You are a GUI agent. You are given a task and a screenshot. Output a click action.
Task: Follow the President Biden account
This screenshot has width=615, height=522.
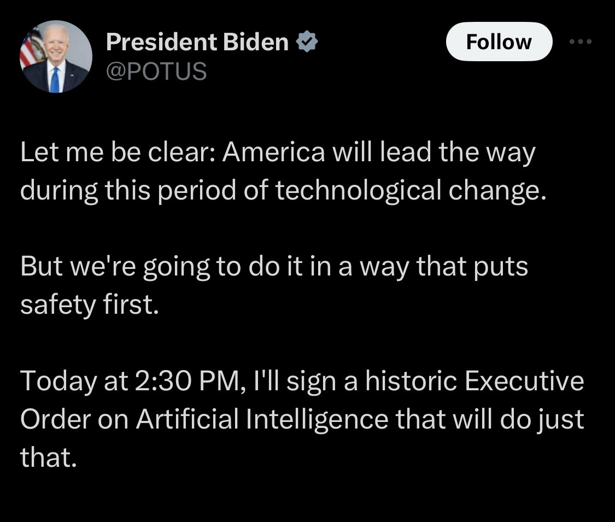coord(499,42)
